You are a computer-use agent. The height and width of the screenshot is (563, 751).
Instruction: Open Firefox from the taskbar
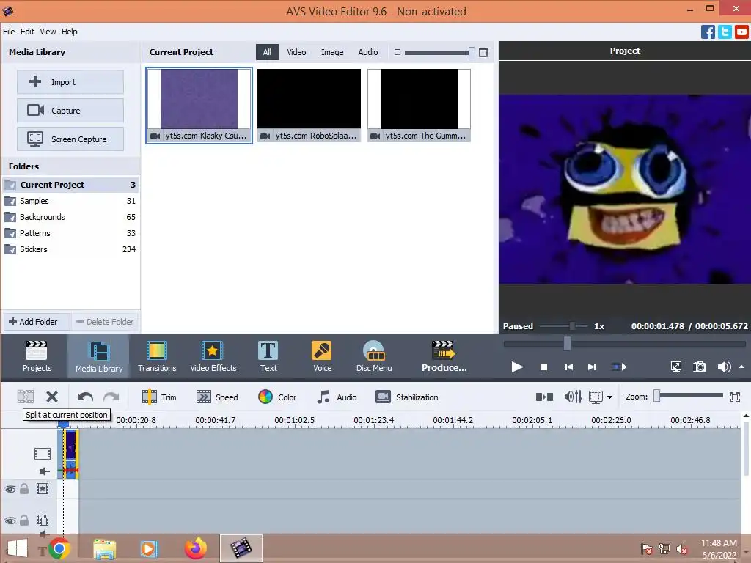(x=195, y=548)
